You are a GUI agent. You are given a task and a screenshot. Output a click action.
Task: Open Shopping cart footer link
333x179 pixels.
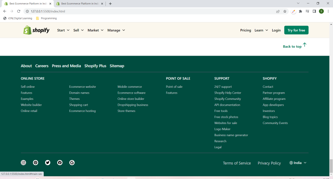(78, 105)
